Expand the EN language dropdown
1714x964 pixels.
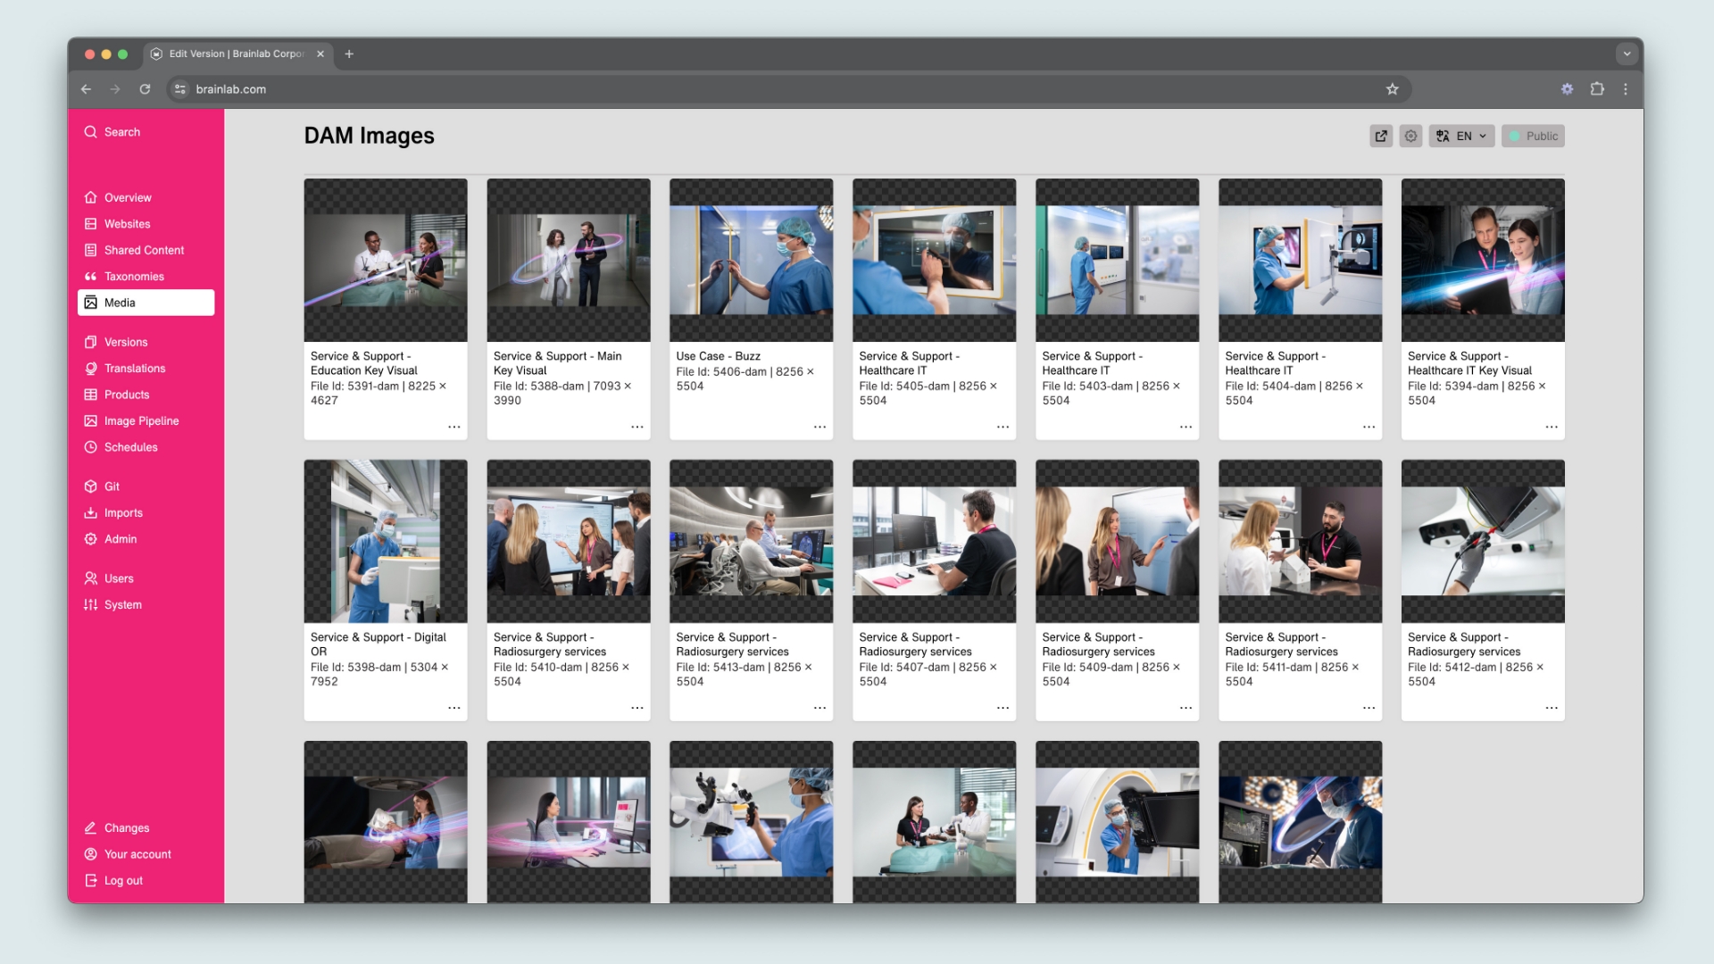pyautogui.click(x=1461, y=136)
